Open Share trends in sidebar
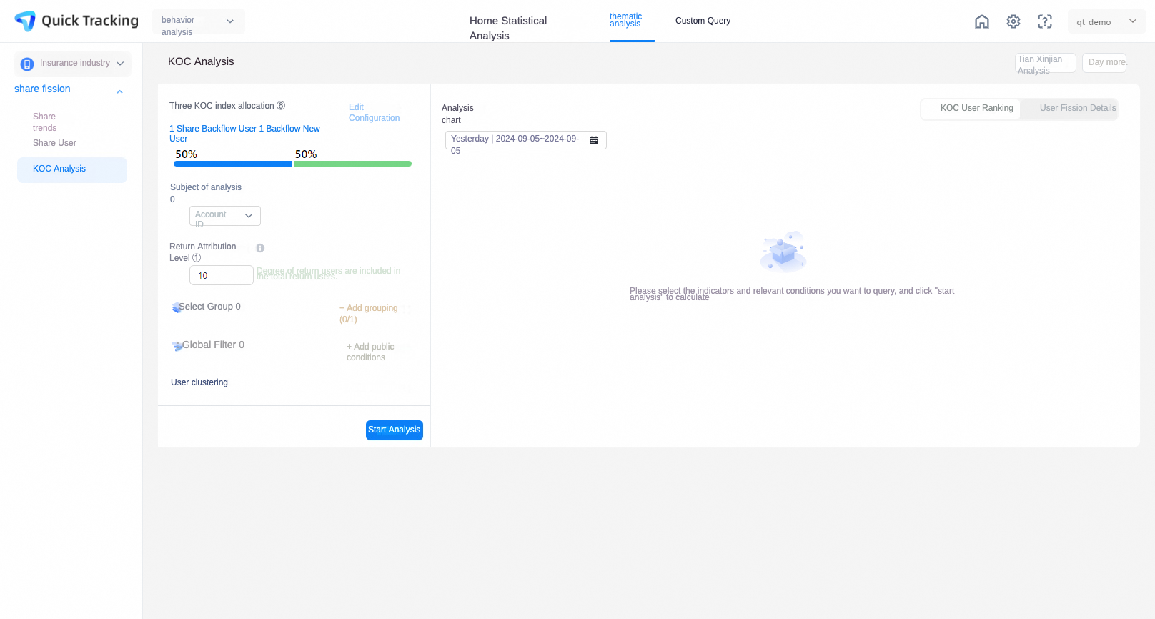This screenshot has height=619, width=1155. pyautogui.click(x=44, y=122)
